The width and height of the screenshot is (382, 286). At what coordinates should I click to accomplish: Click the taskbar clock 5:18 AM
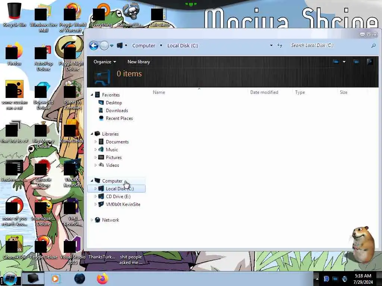(x=363, y=279)
